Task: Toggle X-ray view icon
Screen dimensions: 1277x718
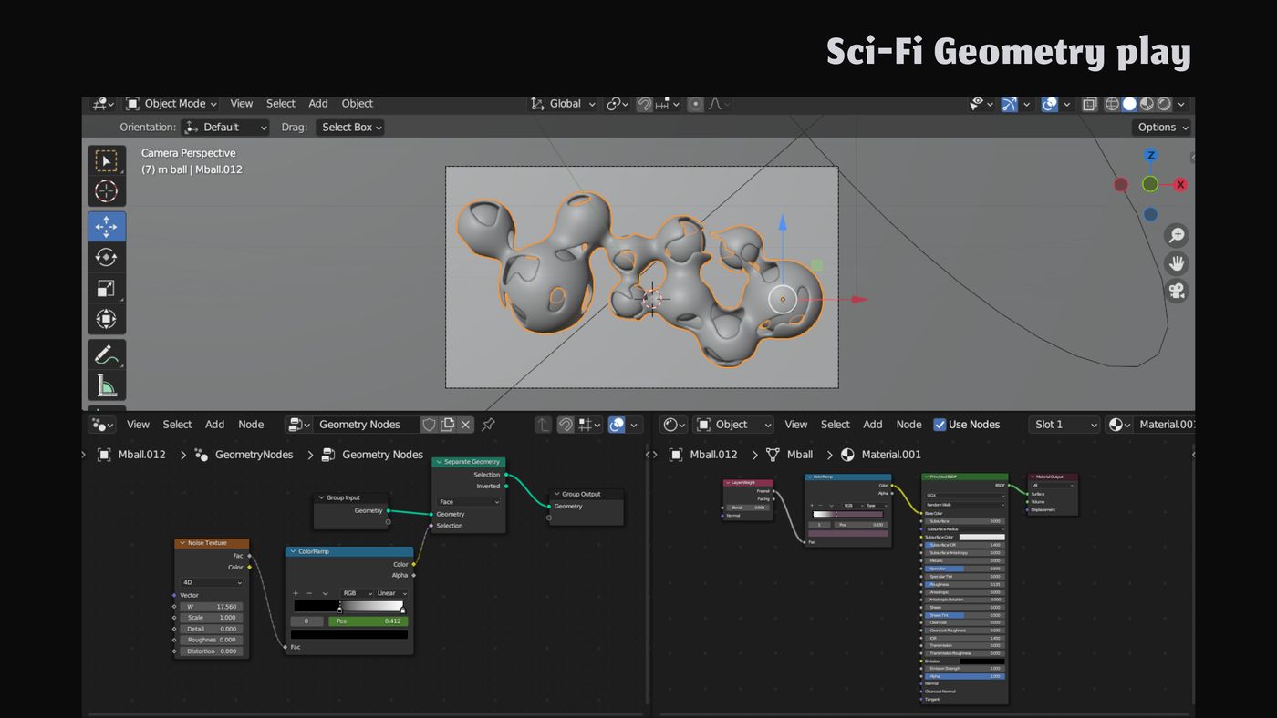Action: (1089, 104)
